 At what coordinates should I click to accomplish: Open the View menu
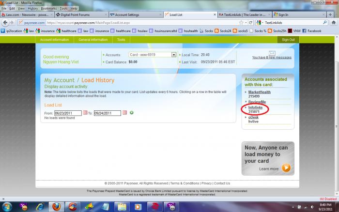(21, 8)
